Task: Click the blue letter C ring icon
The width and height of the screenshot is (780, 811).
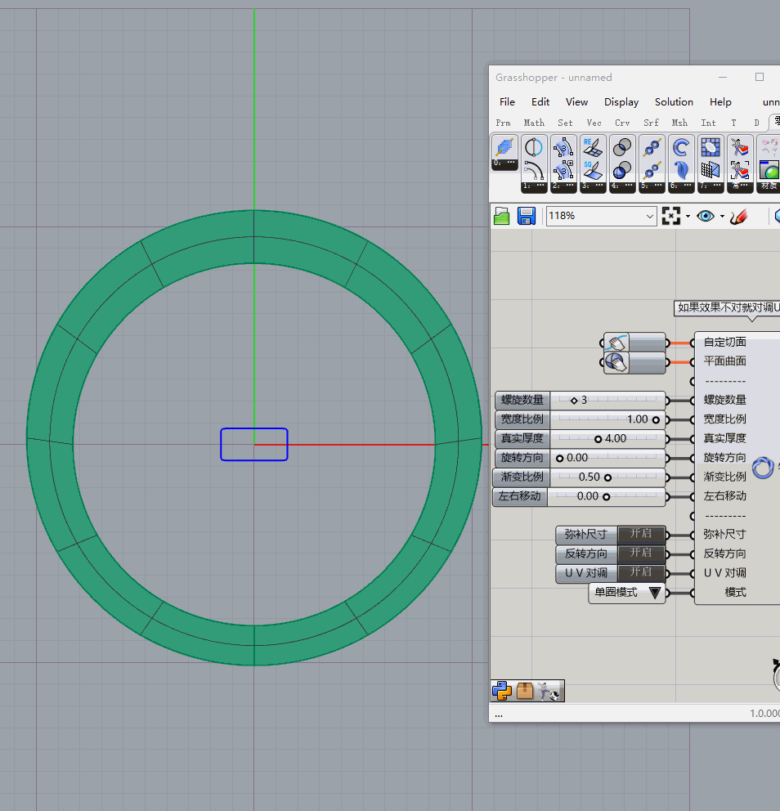Action: [x=680, y=148]
